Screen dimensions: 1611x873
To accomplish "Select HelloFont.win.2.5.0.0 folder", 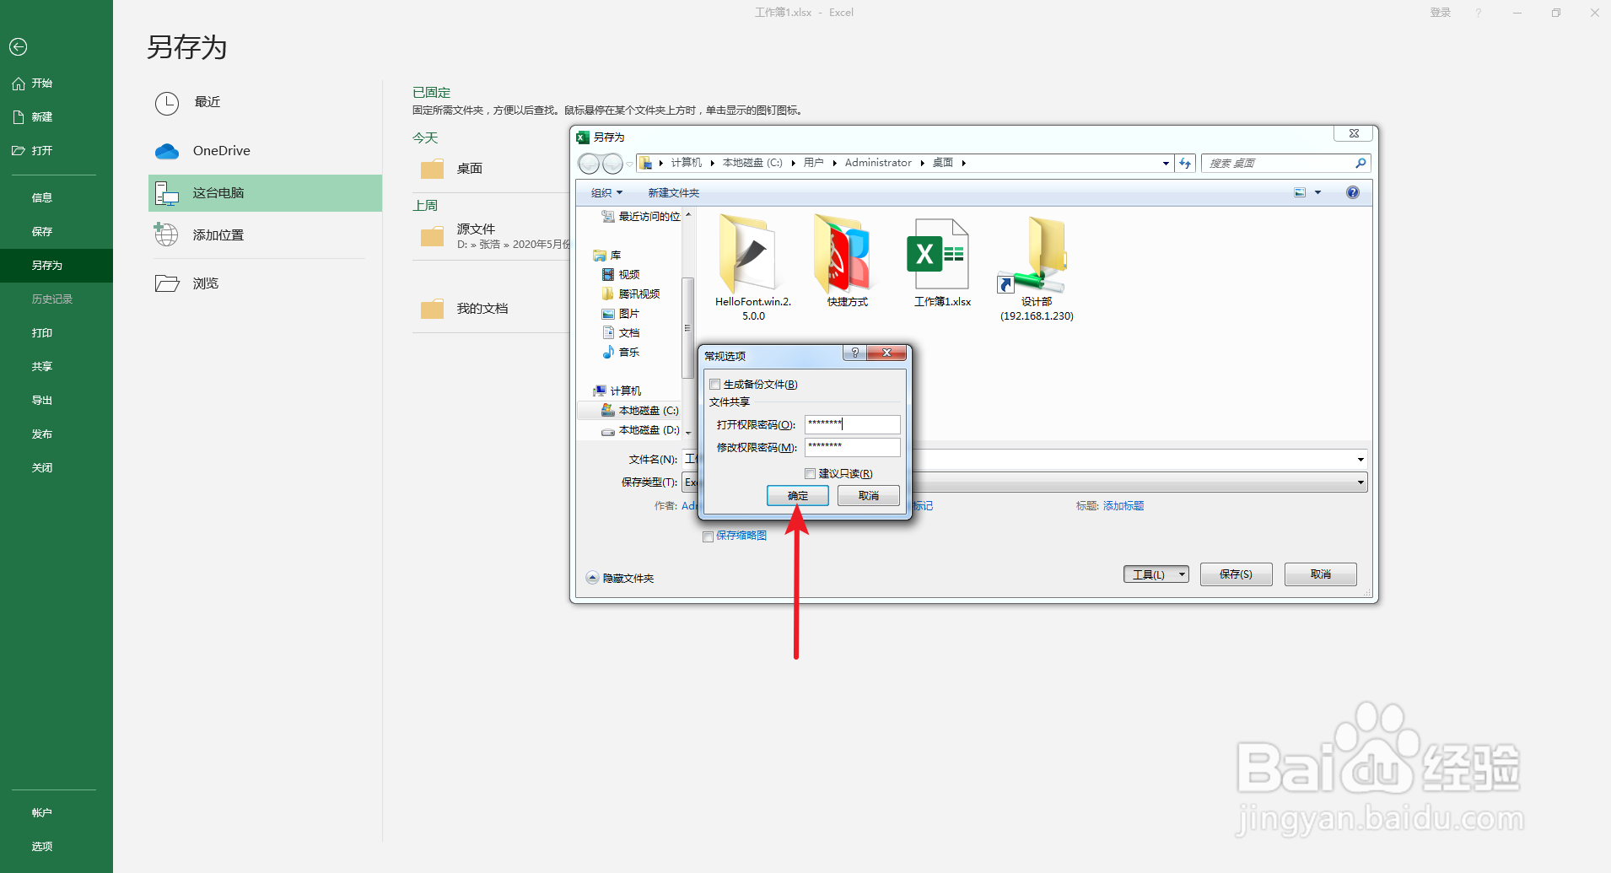I will coord(753,268).
